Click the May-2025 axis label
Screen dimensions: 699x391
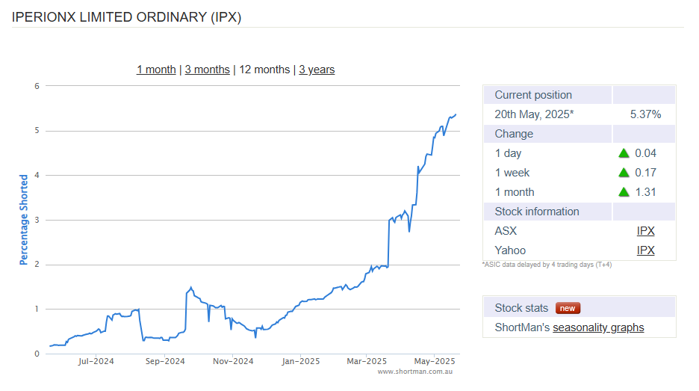pyautogui.click(x=435, y=361)
